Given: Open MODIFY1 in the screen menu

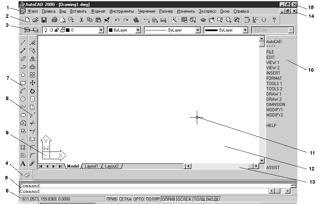Looking at the screenshot, I should click(x=274, y=110).
